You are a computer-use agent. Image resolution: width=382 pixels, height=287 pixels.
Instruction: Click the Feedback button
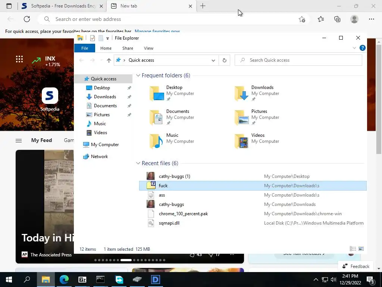point(356,266)
